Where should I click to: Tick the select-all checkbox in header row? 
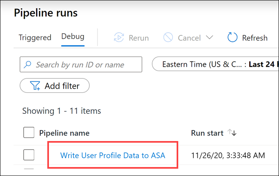pyautogui.click(x=29, y=133)
